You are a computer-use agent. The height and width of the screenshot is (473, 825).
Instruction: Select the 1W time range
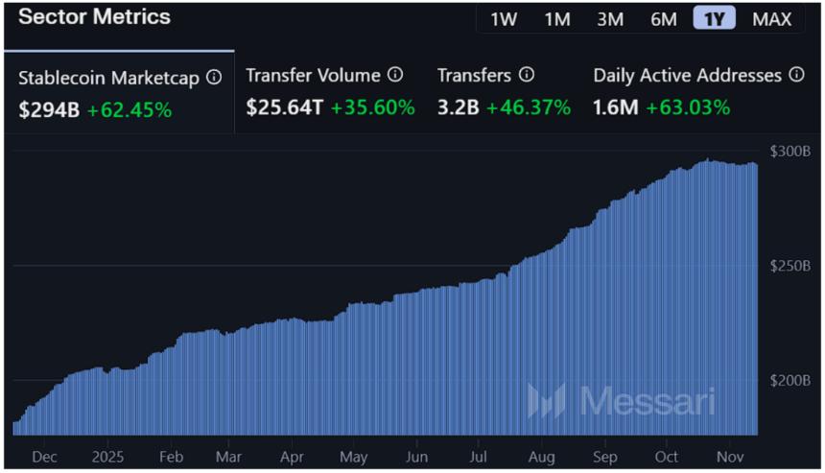(504, 19)
